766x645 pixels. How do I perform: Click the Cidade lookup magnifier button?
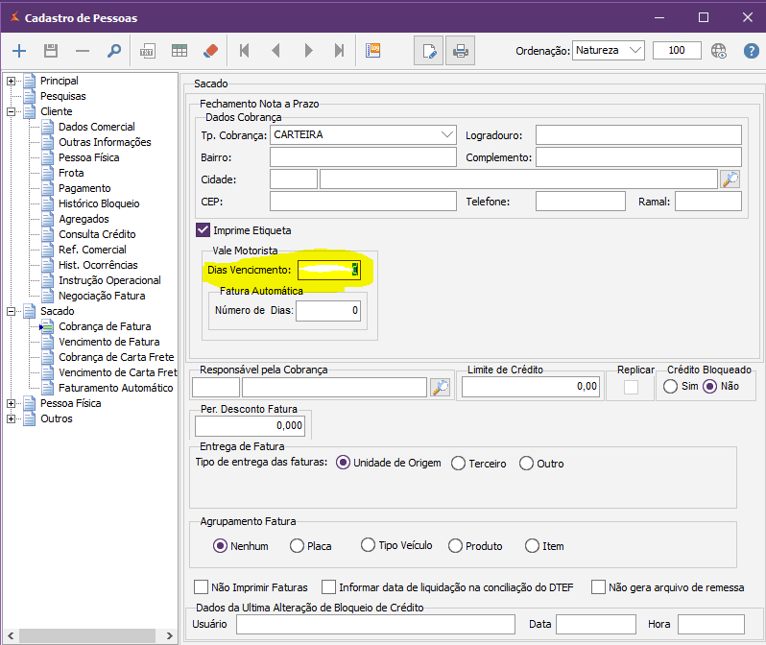[730, 179]
